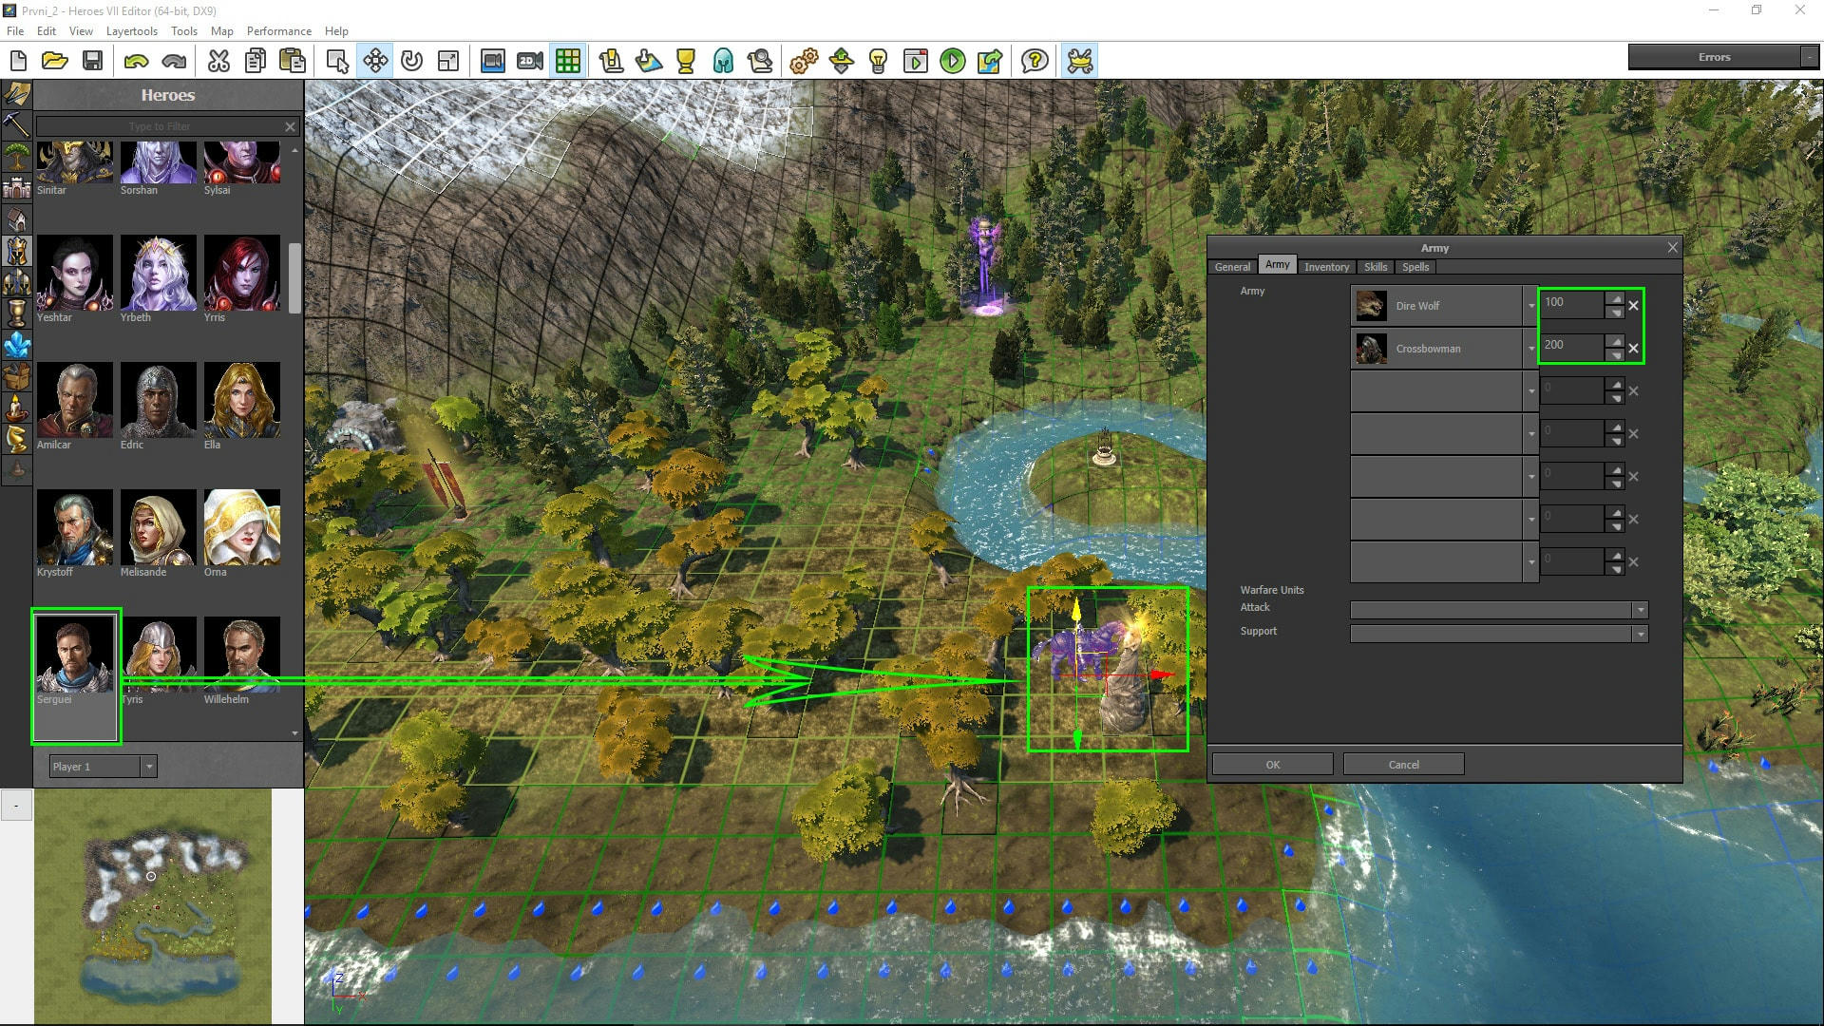Click the Type to Filter field

click(160, 126)
